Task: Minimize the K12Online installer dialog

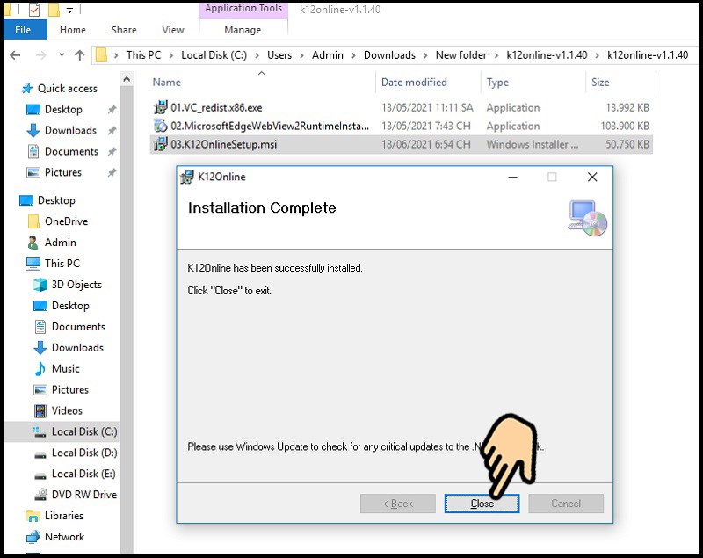Action: click(512, 177)
